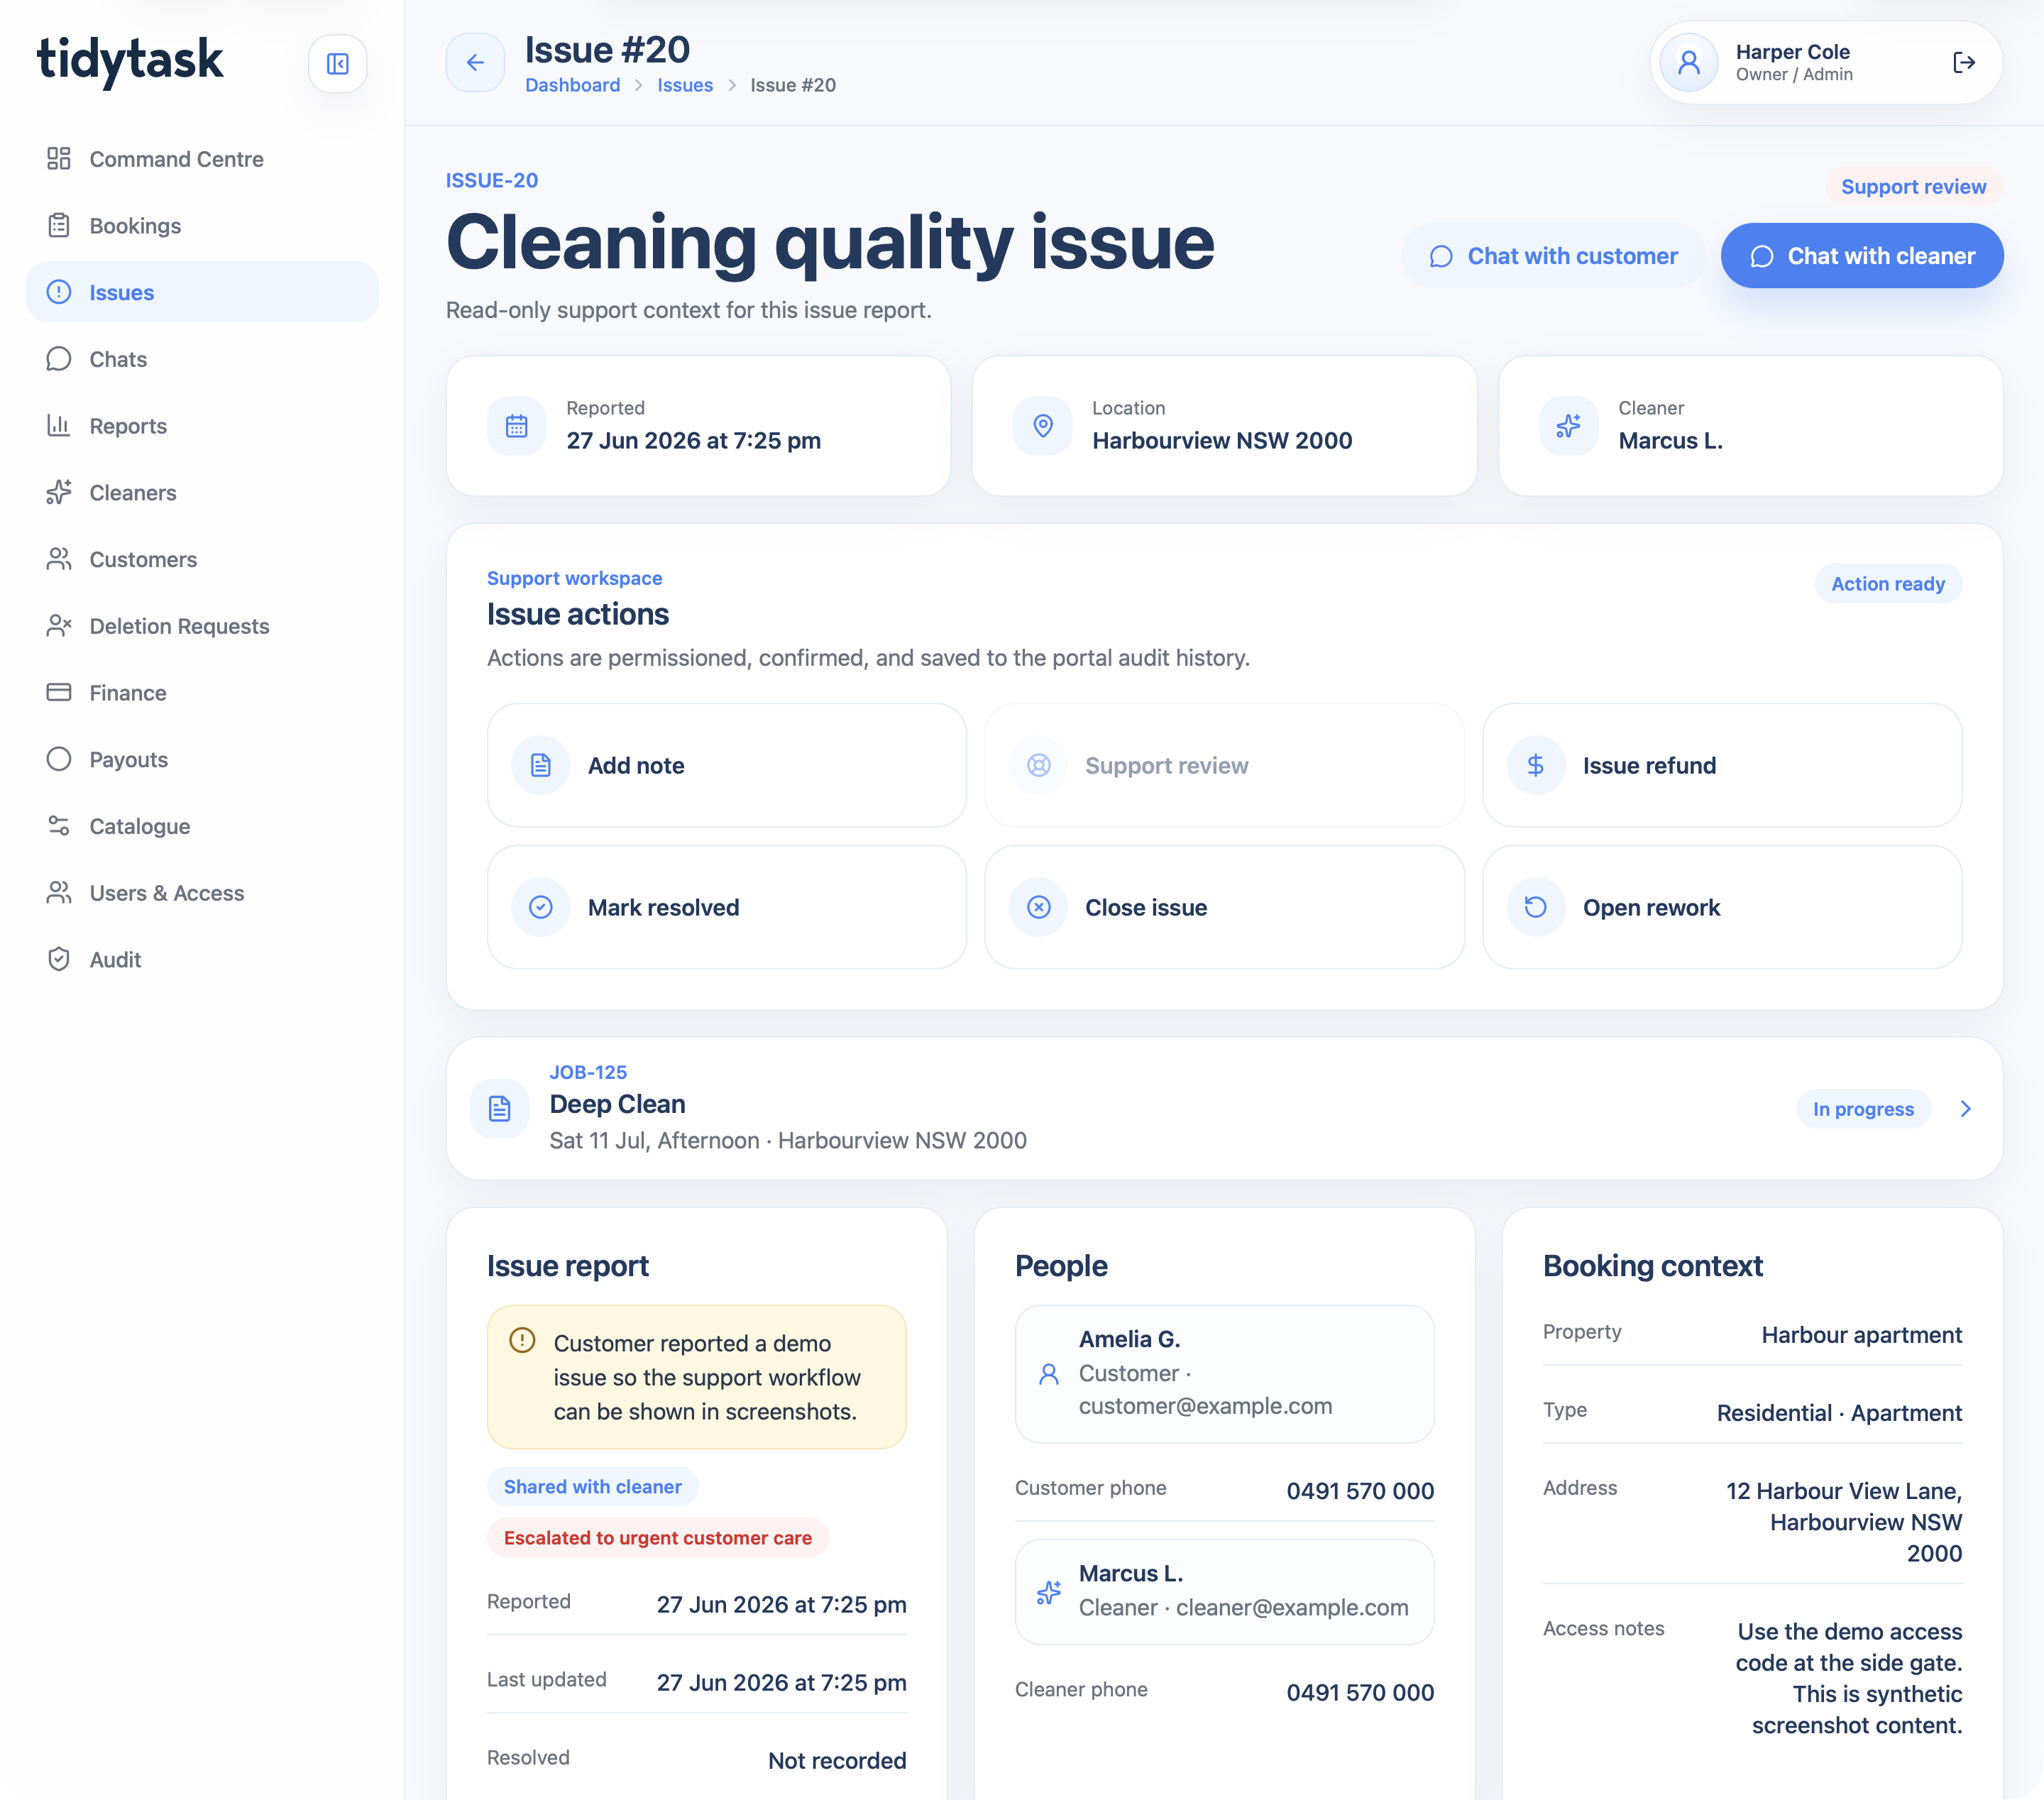The height and width of the screenshot is (1800, 2044).
Task: Click the Residential · Apartment type value
Action: click(1839, 1413)
